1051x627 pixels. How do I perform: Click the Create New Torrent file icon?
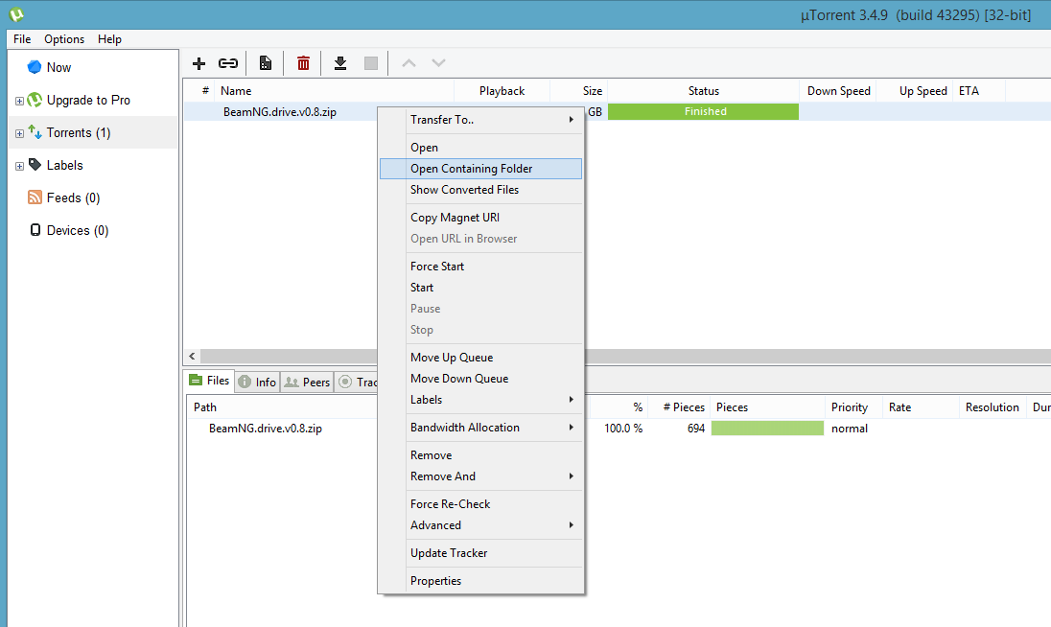266,63
